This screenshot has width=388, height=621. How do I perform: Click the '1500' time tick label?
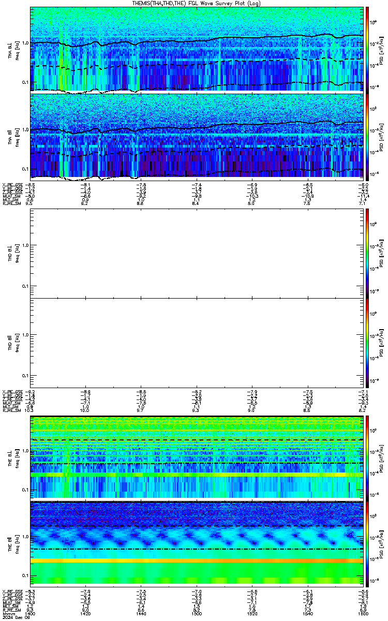[x=197, y=613]
